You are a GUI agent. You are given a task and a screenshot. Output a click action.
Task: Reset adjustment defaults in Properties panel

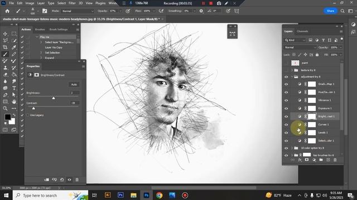pyautogui.click(x=62, y=179)
